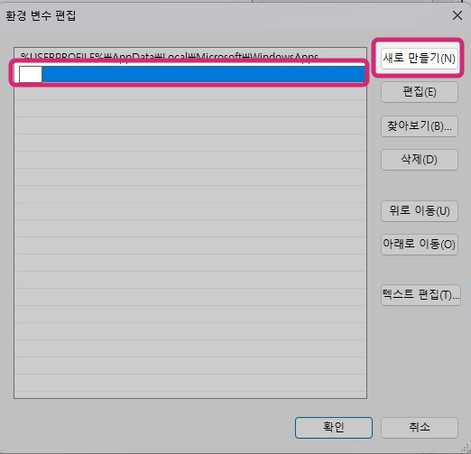This screenshot has height=454, width=471.
Task: Click the 편집(E) button
Action: (420, 92)
